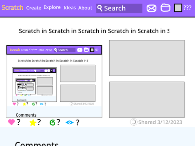Image resolution: width=195 pixels, height=146 pixels.
Task: Click small yellow star in nested project
Action: tap(24, 104)
